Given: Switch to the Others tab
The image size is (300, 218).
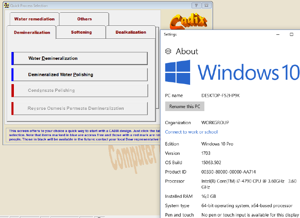Looking at the screenshot, I should (84, 19).
